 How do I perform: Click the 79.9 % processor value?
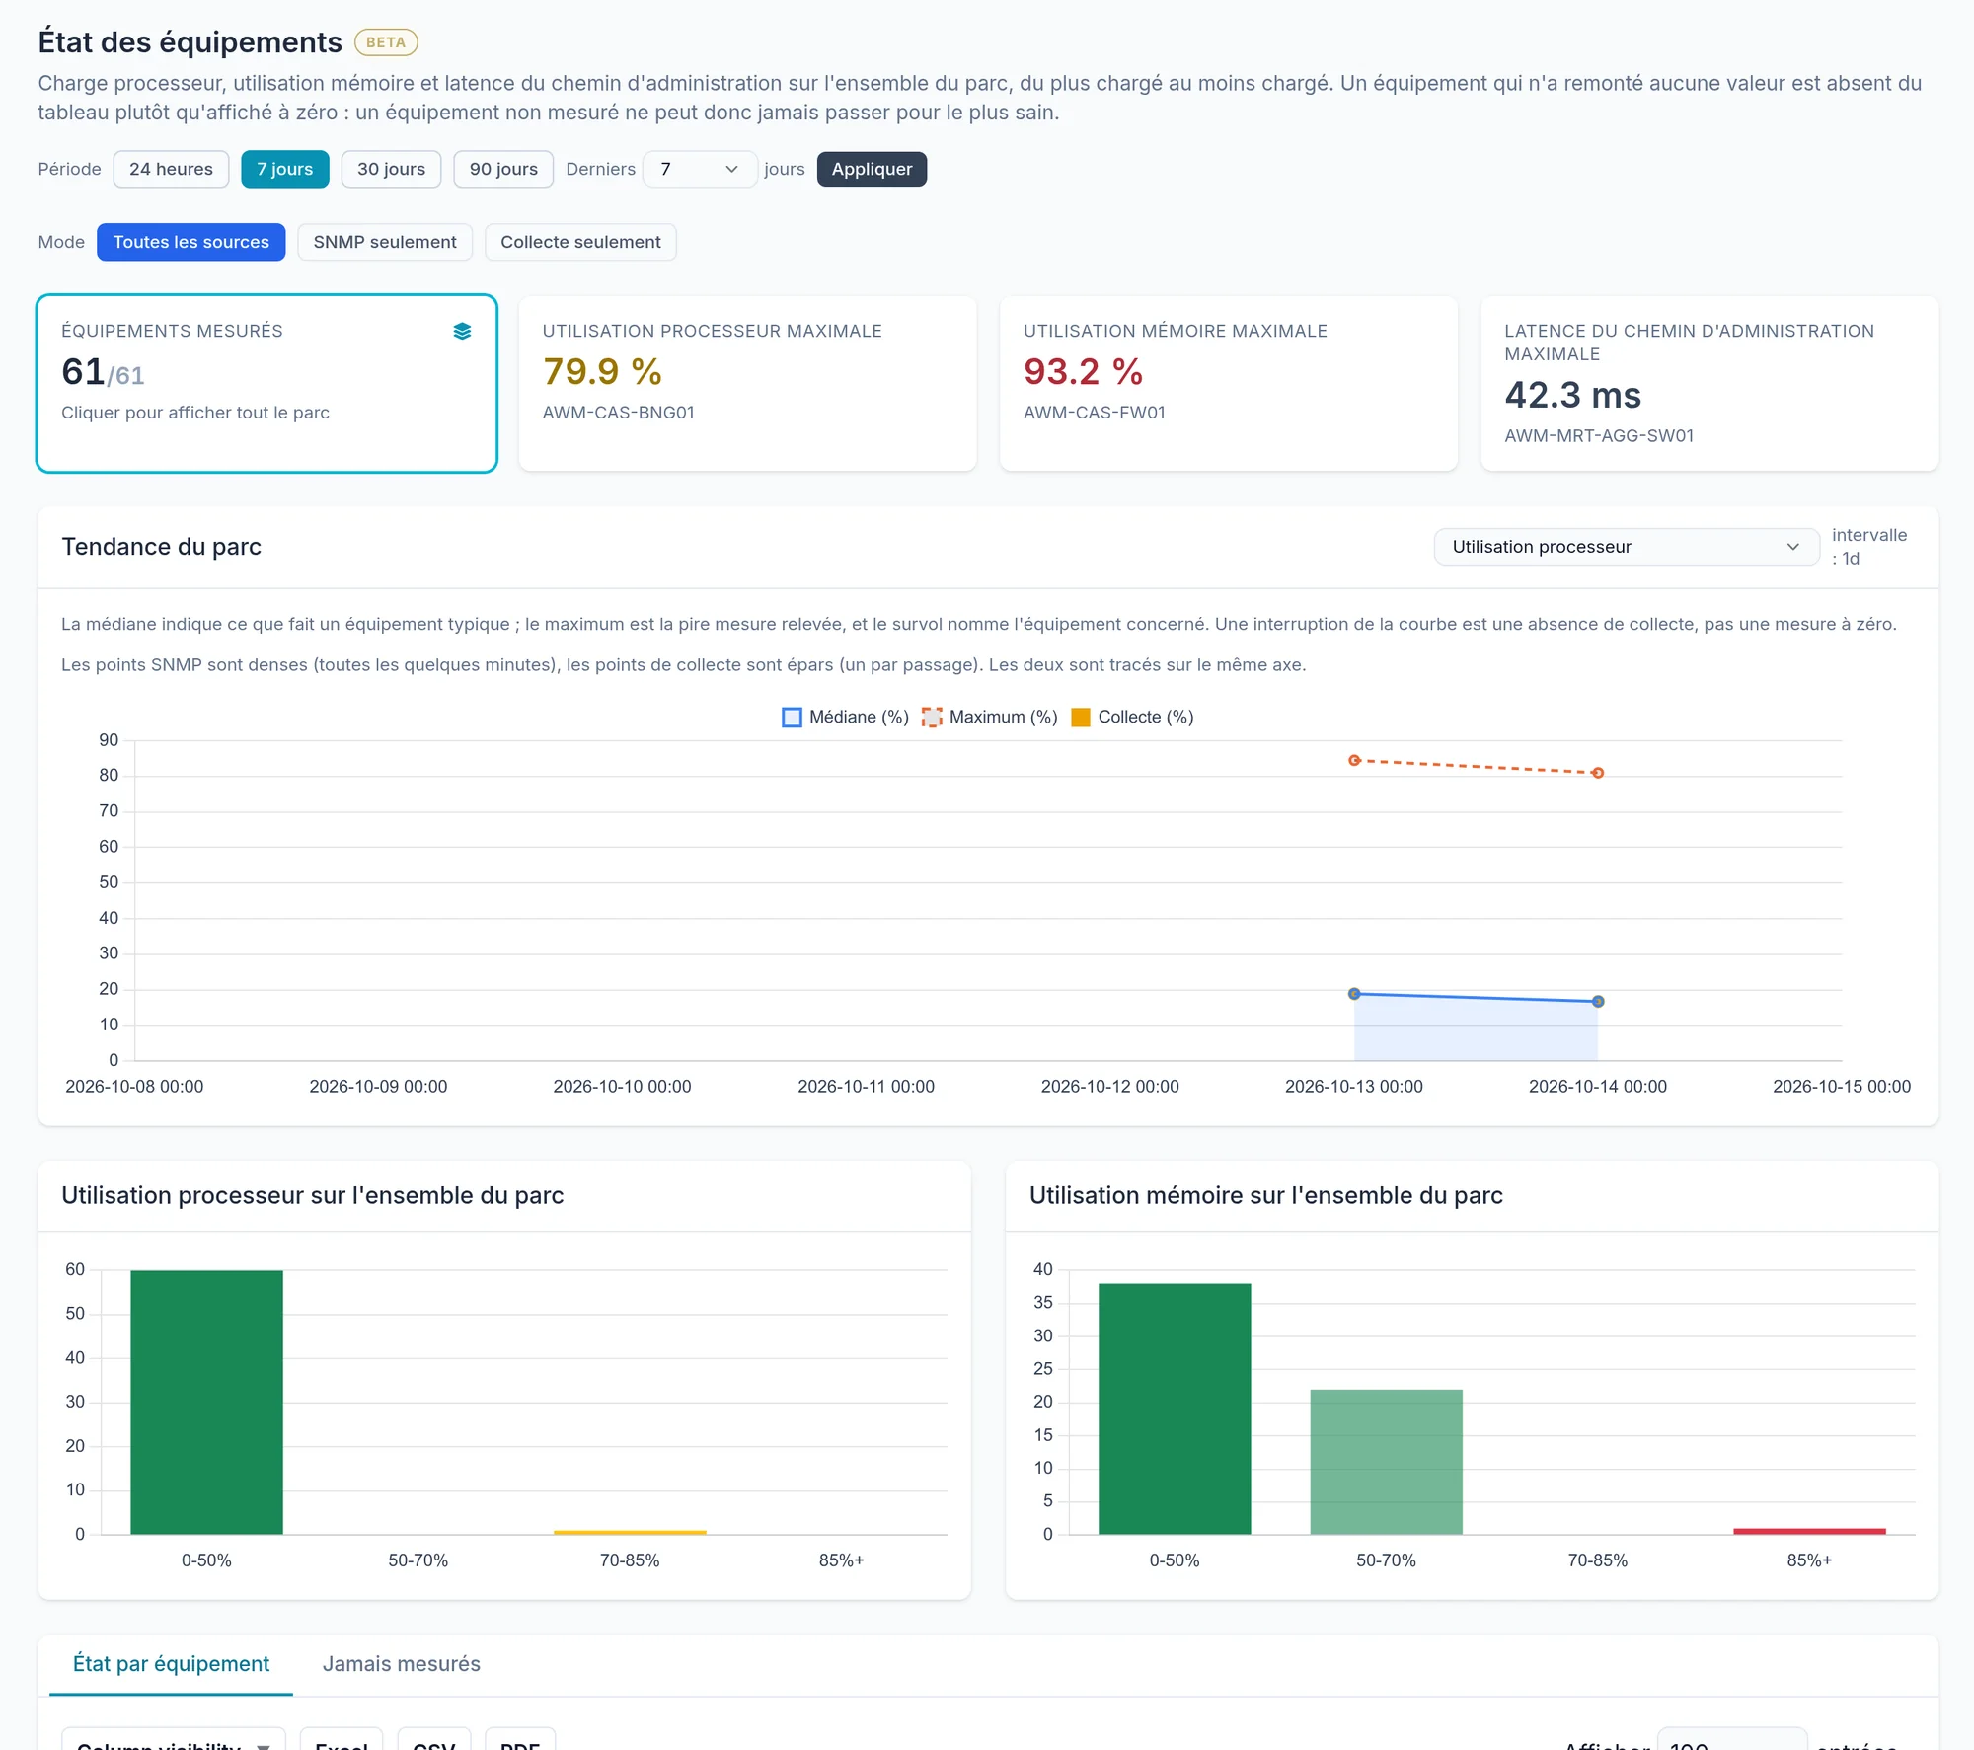point(602,372)
